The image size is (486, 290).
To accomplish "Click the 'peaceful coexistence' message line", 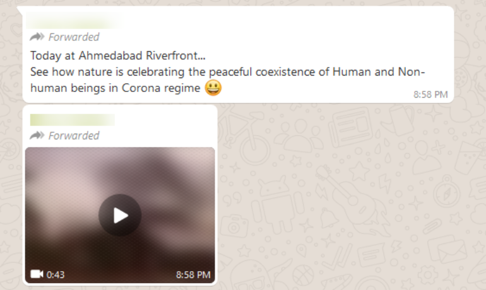I will (x=227, y=72).
